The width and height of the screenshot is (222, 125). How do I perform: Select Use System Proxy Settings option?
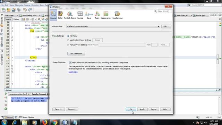pyautogui.click(x=68, y=40)
